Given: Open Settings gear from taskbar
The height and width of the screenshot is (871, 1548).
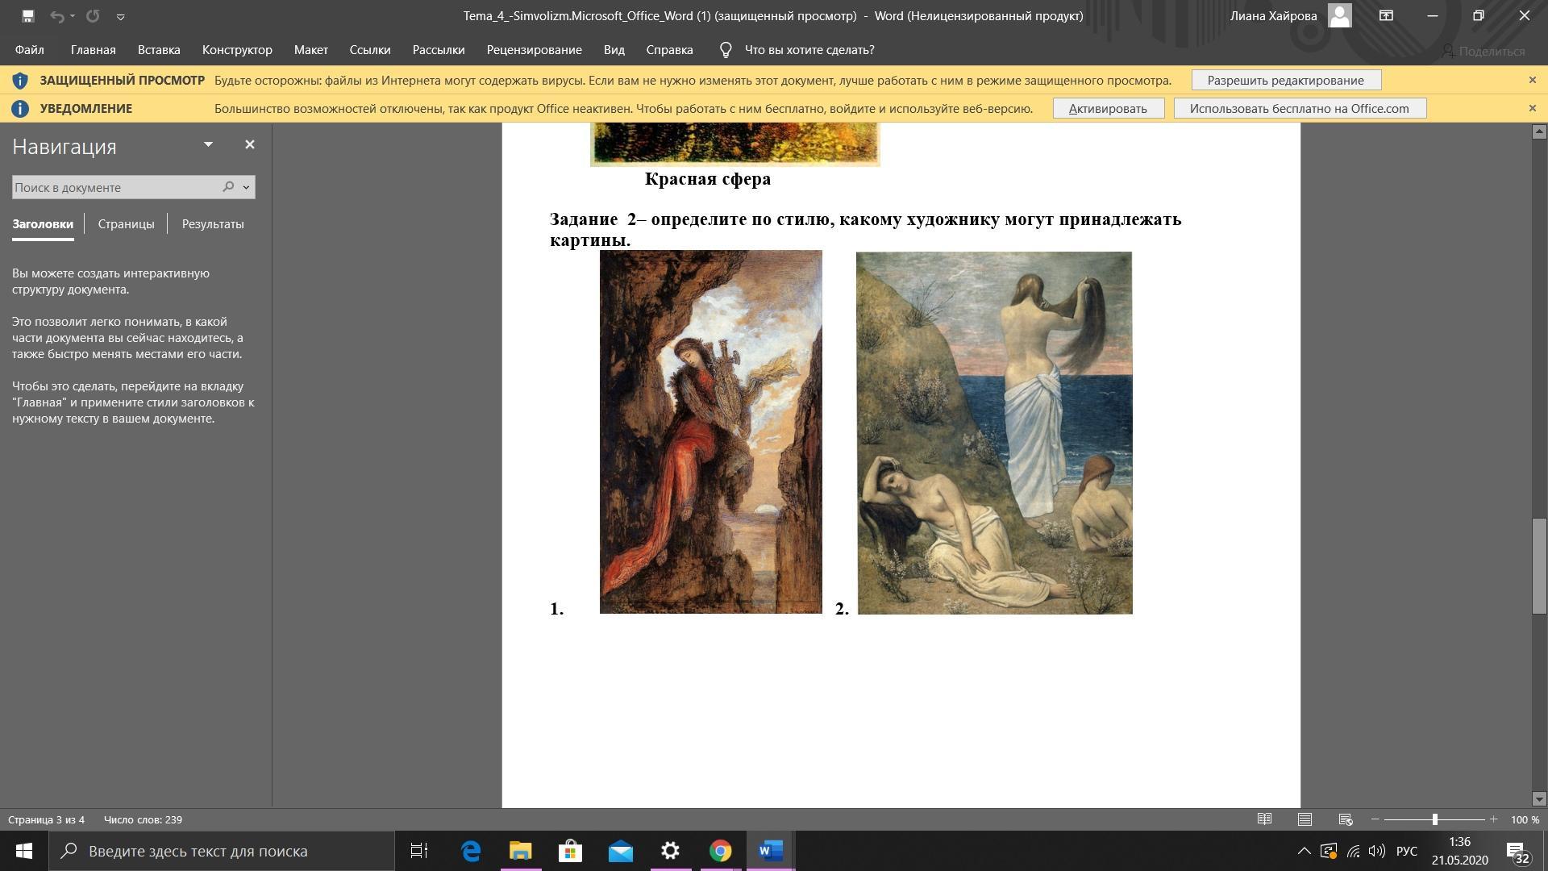Looking at the screenshot, I should point(670,851).
